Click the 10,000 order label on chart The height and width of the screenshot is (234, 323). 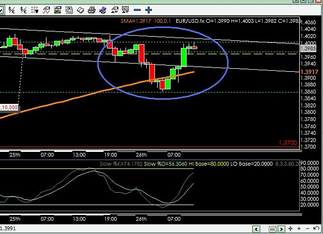tap(9, 107)
